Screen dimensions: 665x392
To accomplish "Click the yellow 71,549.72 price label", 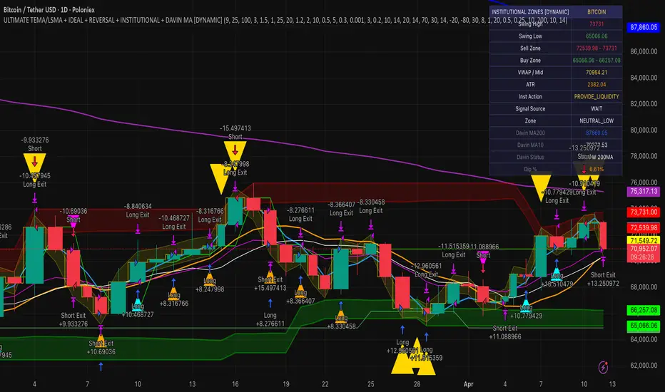I will (x=644, y=241).
